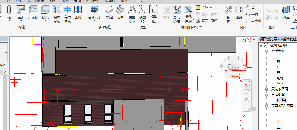Select the 模型线 model line tool
This screenshot has width=297, height=130.
(143, 14)
